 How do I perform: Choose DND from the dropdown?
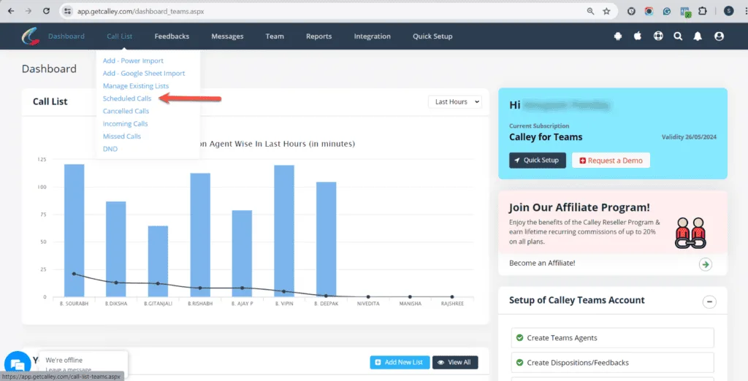point(110,149)
